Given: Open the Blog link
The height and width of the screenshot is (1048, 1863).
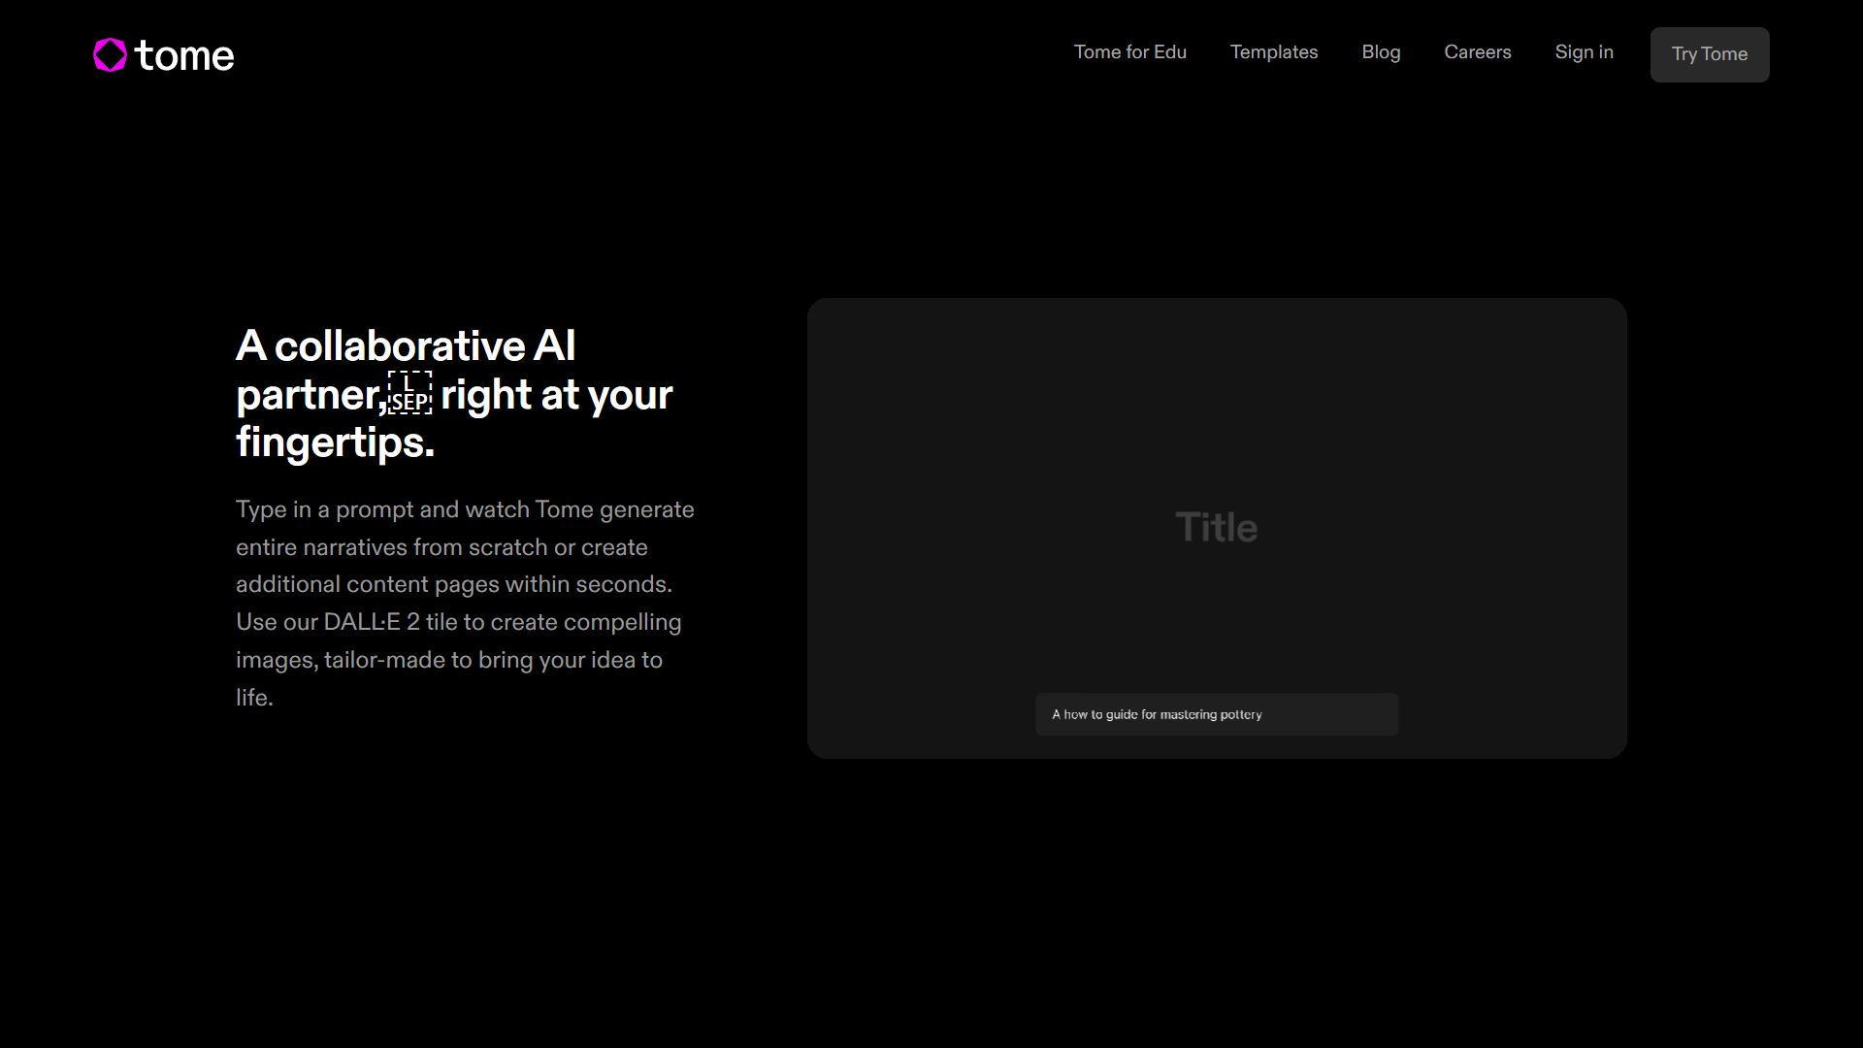Looking at the screenshot, I should click(x=1380, y=52).
